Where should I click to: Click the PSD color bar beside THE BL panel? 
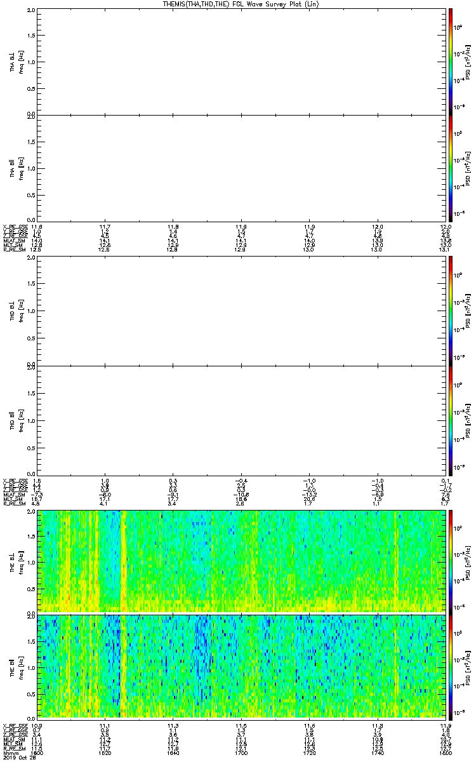[x=450, y=561]
